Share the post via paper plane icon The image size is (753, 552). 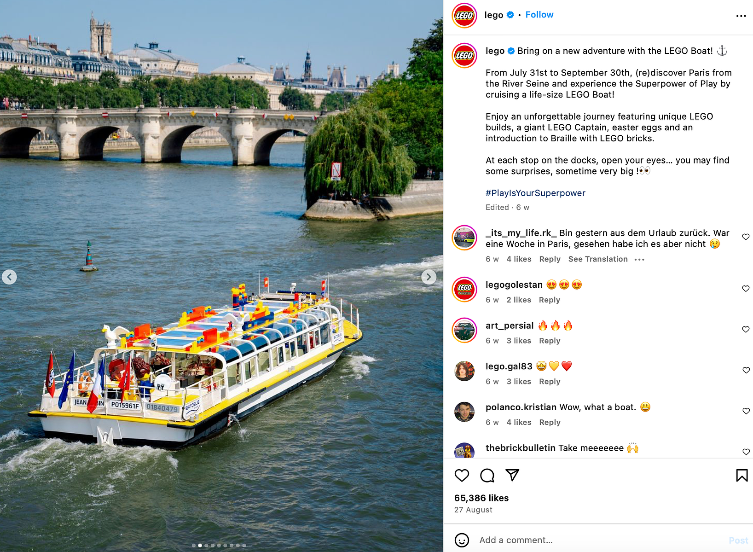tap(512, 475)
